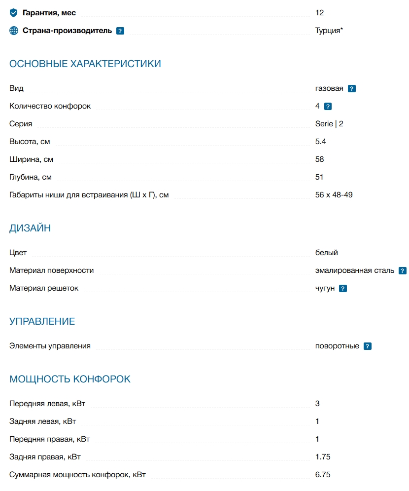
Task: Open help tooltip for Страна-производитель
Action: coord(120,31)
